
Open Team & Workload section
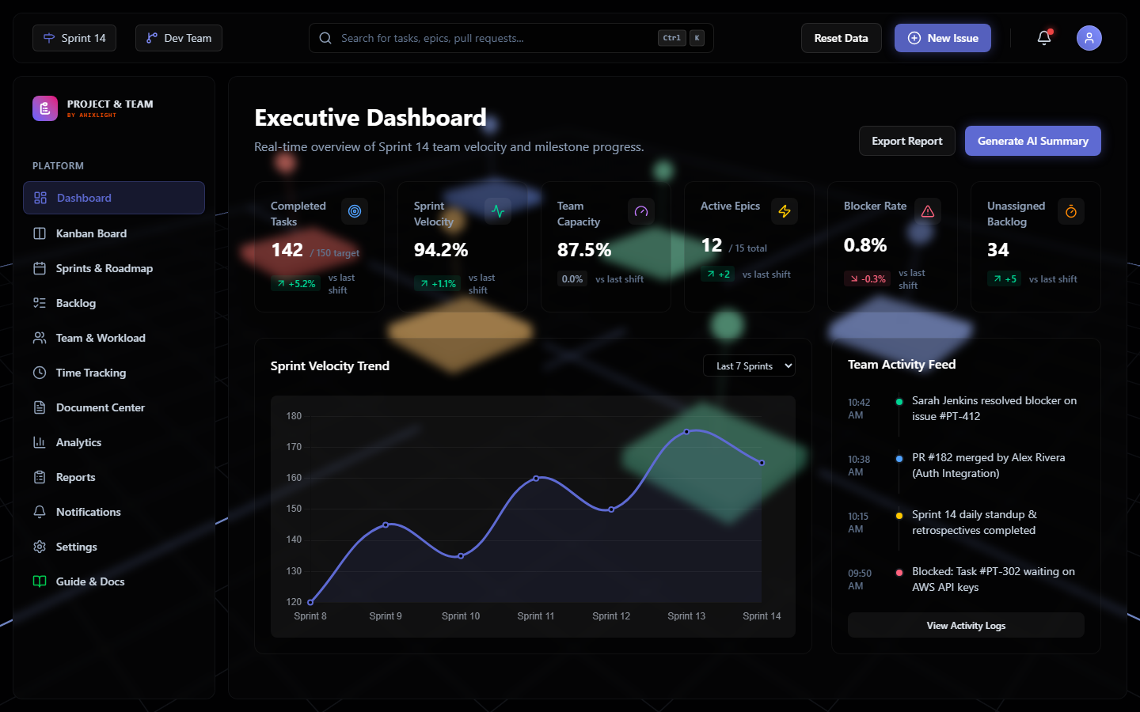tap(114, 338)
